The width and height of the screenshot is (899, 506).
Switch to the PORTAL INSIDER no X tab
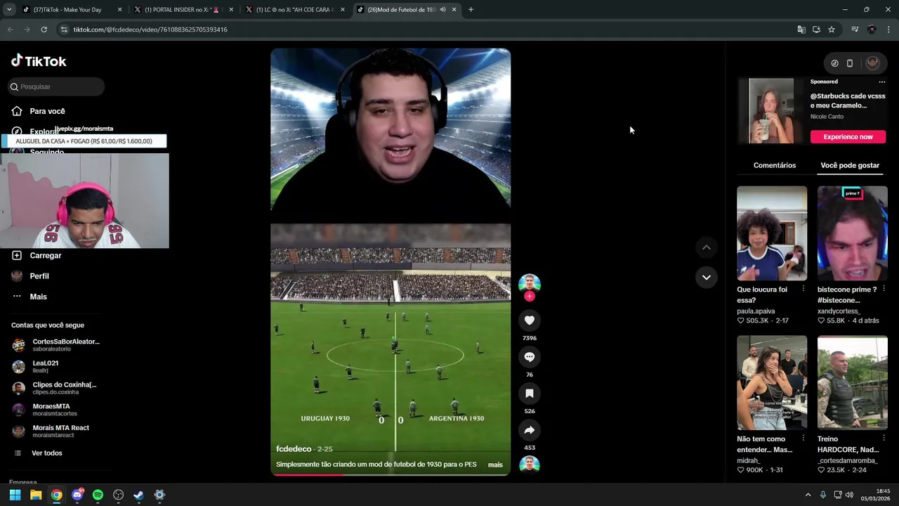184,10
